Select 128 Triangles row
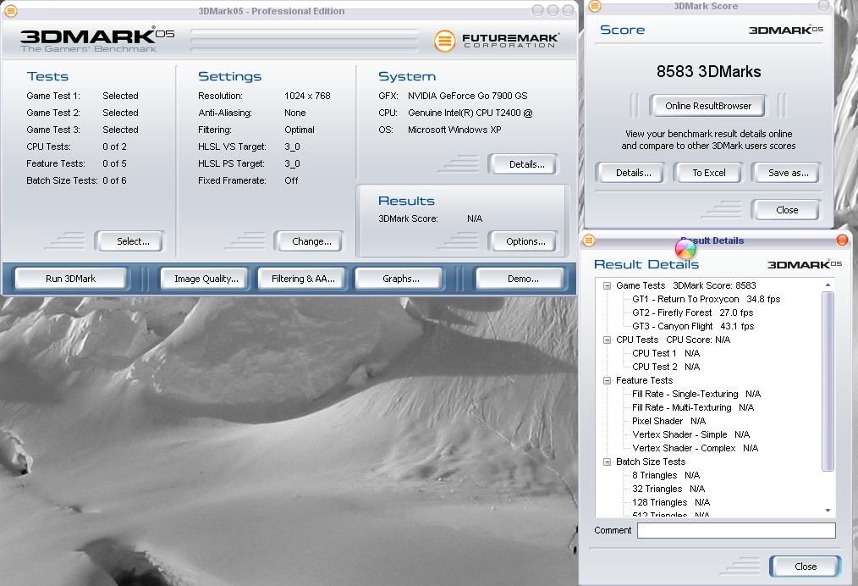The image size is (858, 586). [x=671, y=503]
